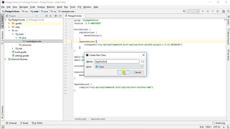Open the Edit menu
The height and width of the screenshot is (129, 230).
tap(9, 7)
